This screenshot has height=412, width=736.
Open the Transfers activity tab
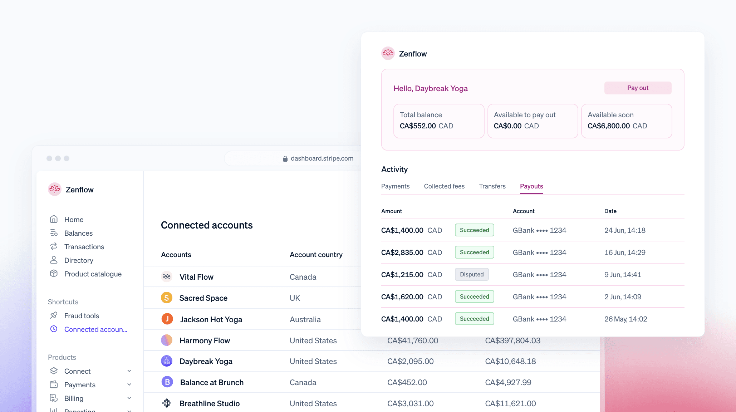pos(492,186)
